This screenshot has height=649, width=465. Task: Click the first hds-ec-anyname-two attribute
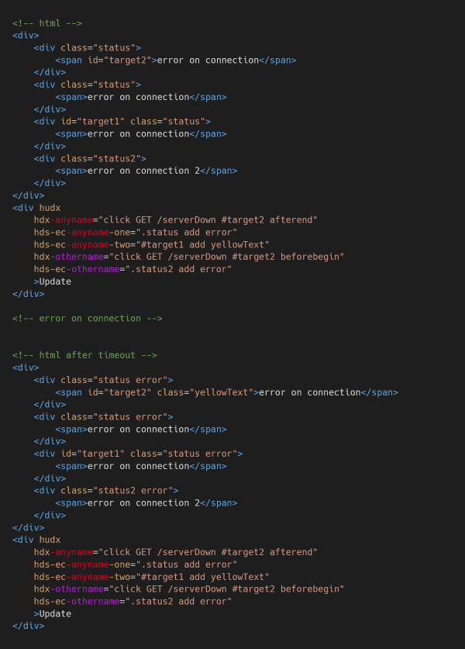pos(151,244)
